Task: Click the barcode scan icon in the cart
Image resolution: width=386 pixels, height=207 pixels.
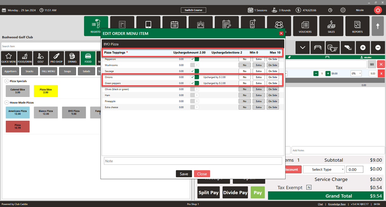Action: click(372, 64)
